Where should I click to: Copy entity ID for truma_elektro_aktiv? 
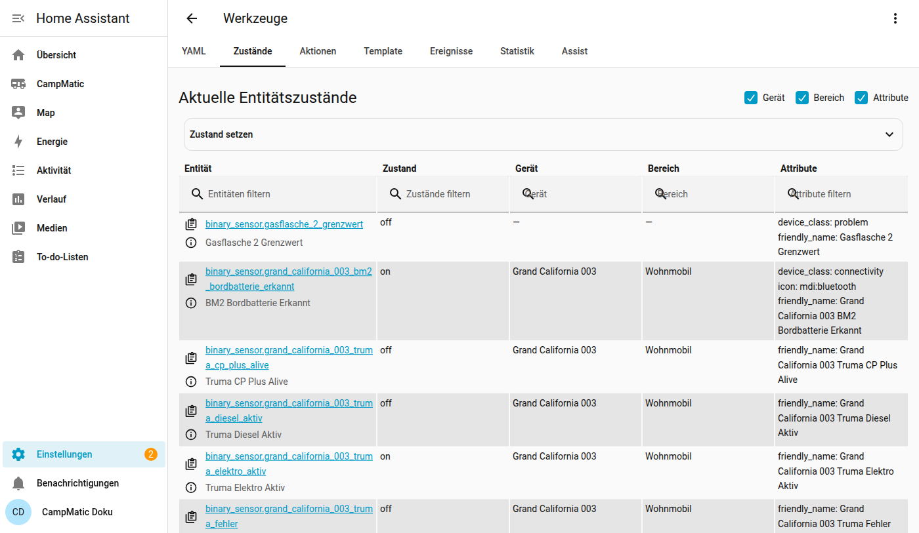point(191,464)
